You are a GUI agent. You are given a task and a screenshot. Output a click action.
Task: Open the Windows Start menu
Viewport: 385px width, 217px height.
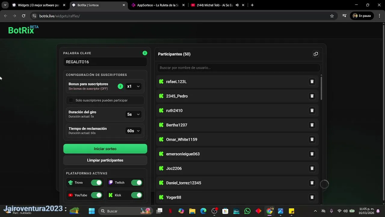tap(92, 211)
